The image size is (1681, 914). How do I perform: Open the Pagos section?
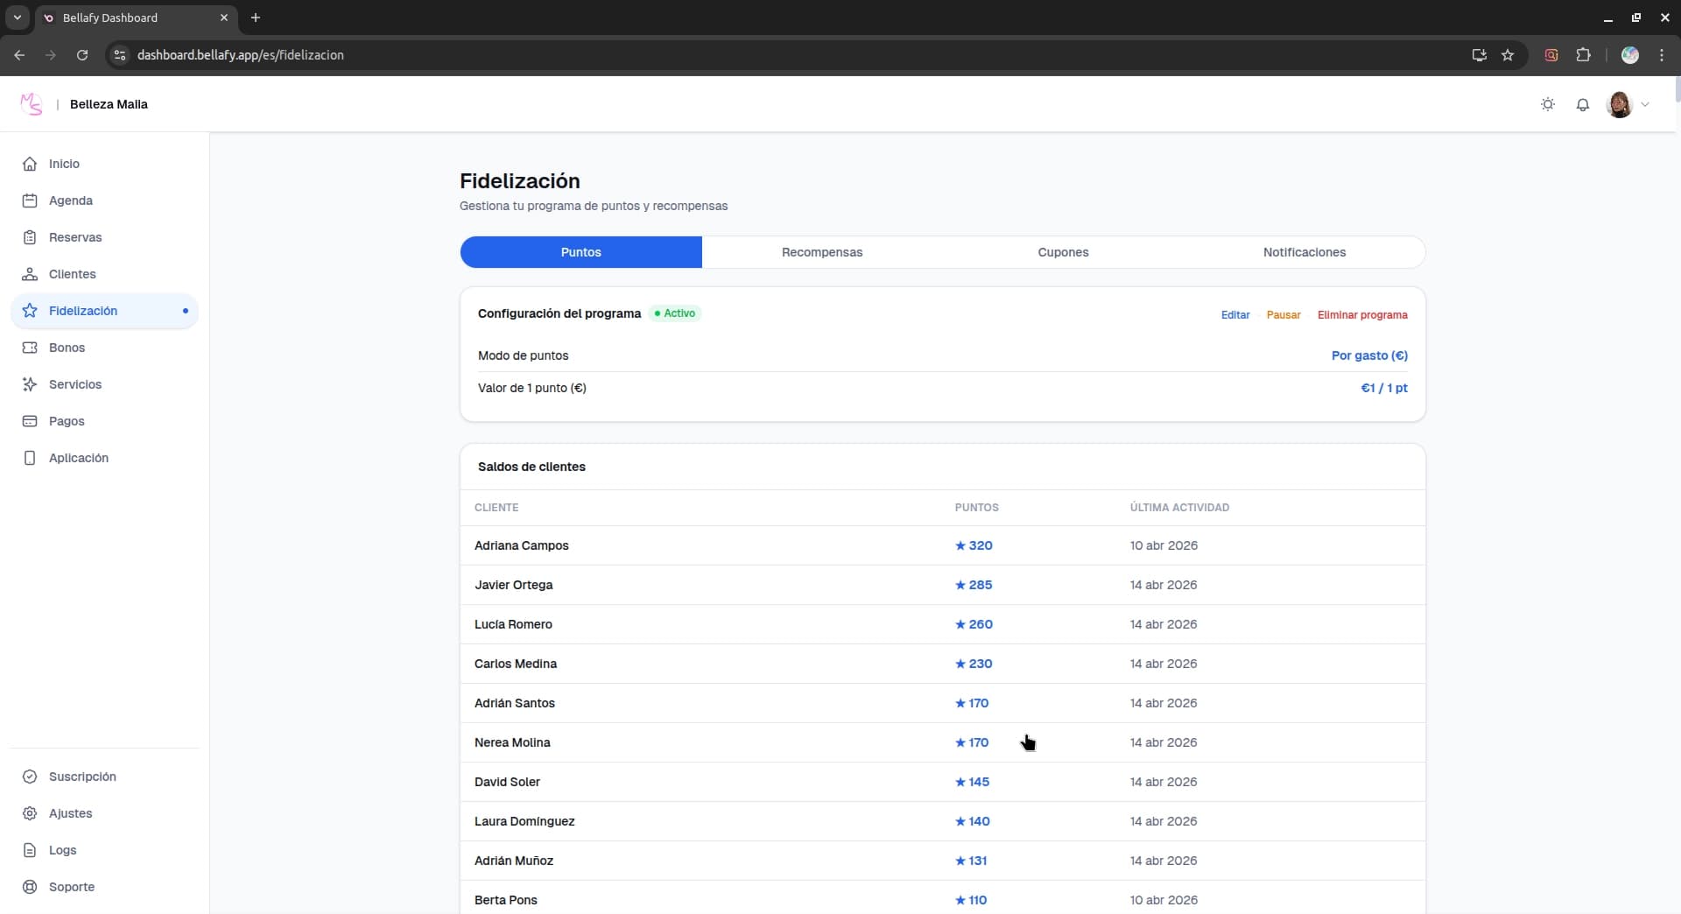pyautogui.click(x=67, y=420)
